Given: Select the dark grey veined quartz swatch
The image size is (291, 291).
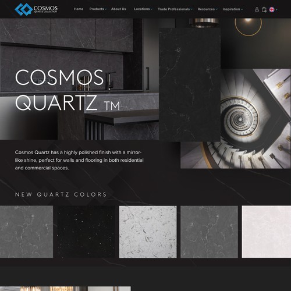Looking at the screenshot, I should coord(26,232).
